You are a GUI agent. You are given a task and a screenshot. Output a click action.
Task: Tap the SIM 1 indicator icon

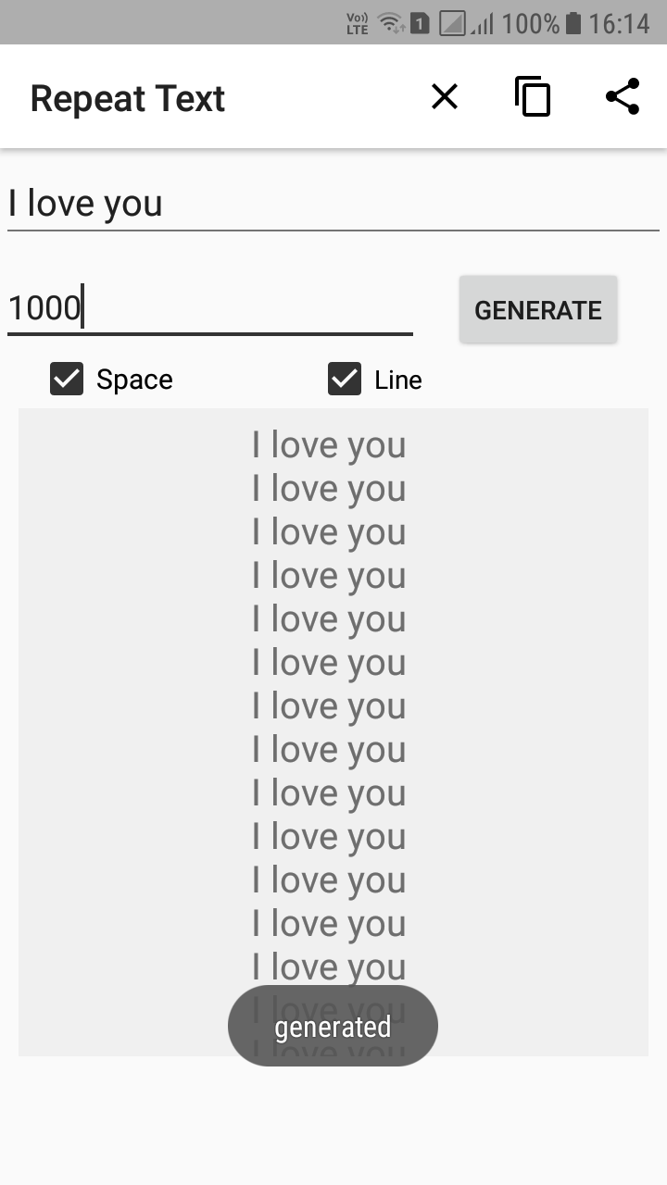[x=420, y=23]
